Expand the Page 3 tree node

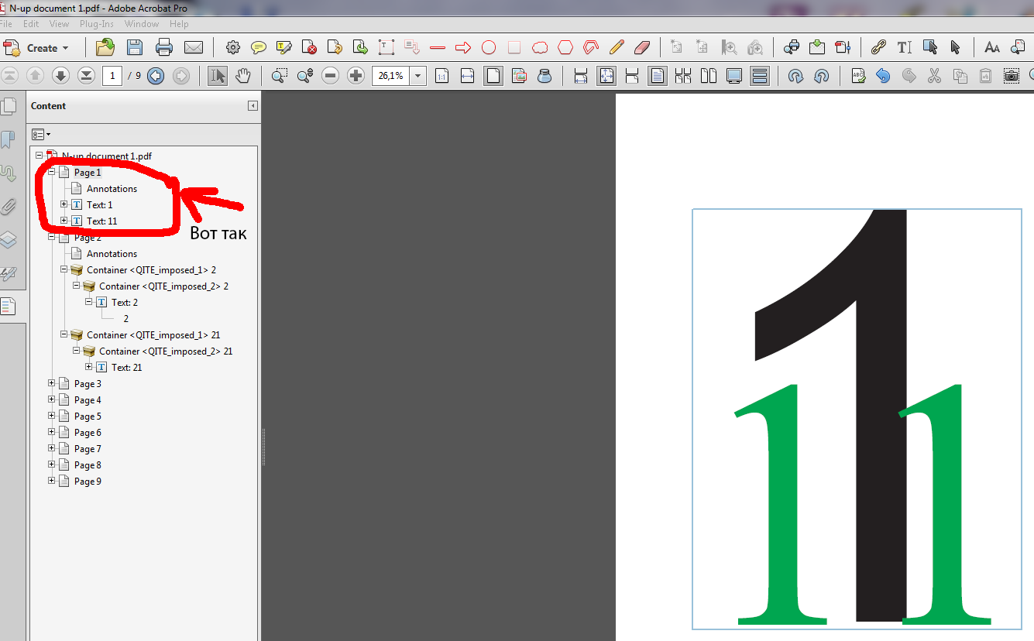pos(52,383)
